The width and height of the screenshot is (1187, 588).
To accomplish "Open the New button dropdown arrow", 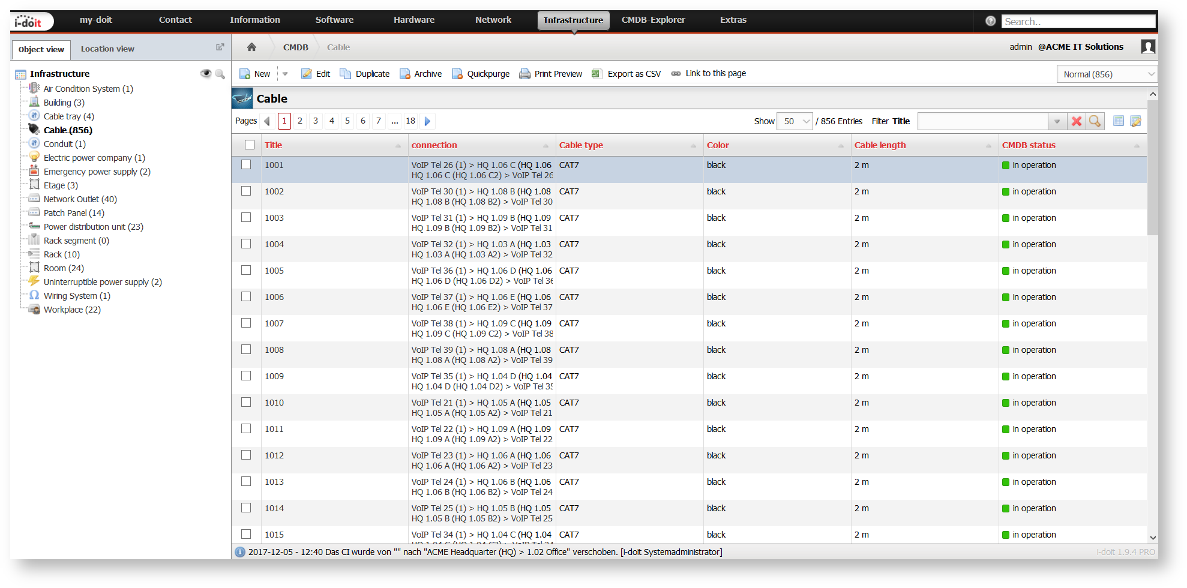I will tap(286, 74).
